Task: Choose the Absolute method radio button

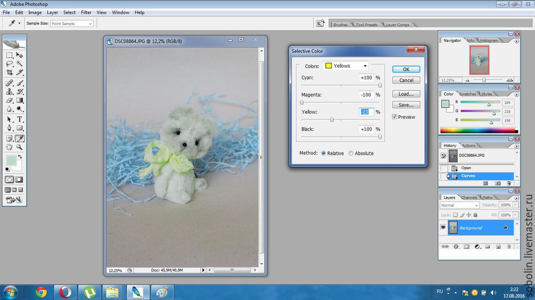Action: 351,153
